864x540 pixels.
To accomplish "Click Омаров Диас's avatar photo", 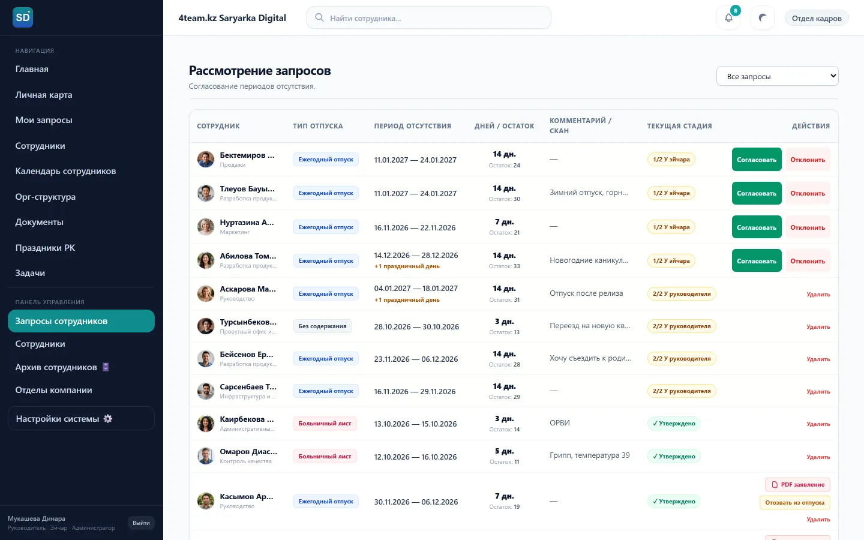I will coord(206,456).
